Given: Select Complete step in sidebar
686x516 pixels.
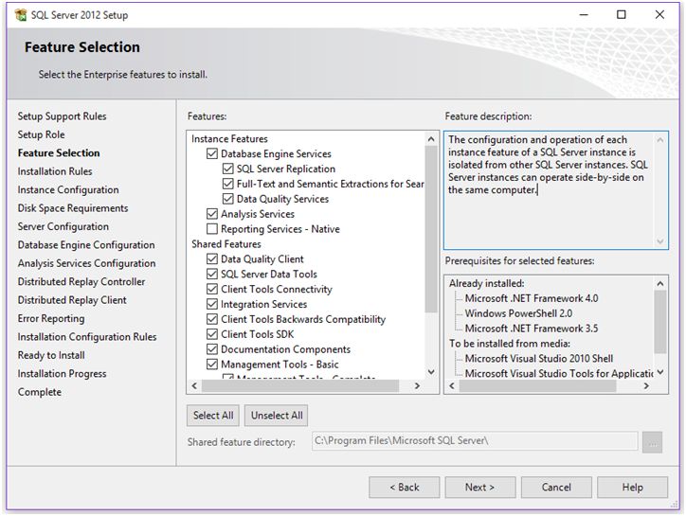Looking at the screenshot, I should pos(40,392).
